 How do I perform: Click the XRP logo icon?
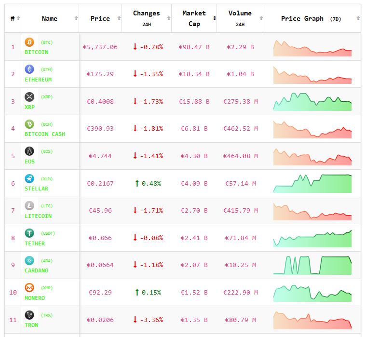(x=29, y=96)
